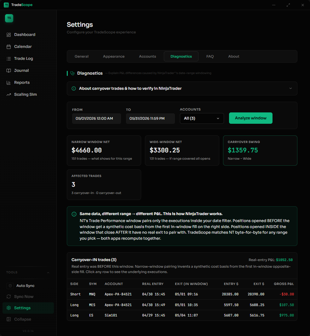Click the Journal book icon
Viewport: 310px width, 336px height.
click(9, 71)
